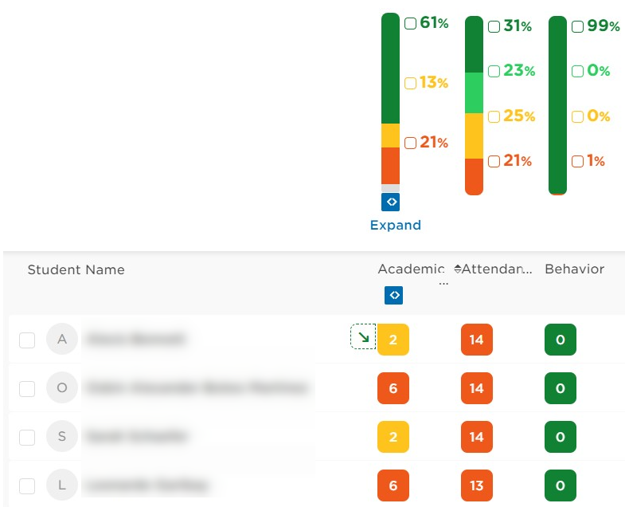Click the avatar circle with letter L
The height and width of the screenshot is (511, 625).
[62, 485]
